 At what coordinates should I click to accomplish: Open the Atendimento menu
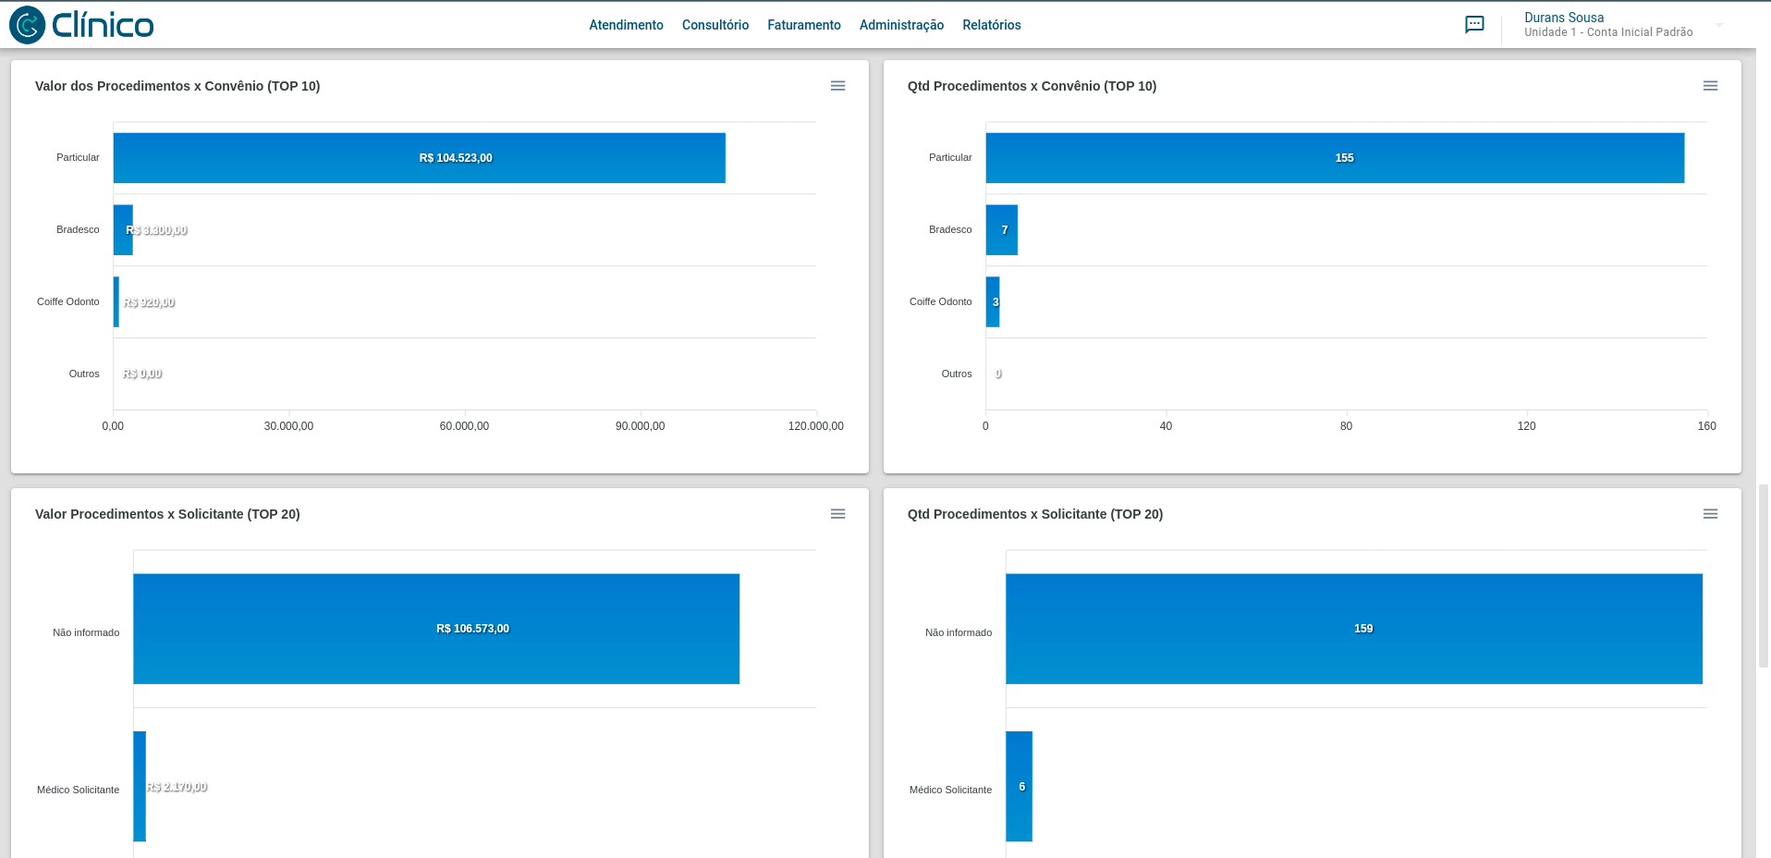click(x=626, y=25)
